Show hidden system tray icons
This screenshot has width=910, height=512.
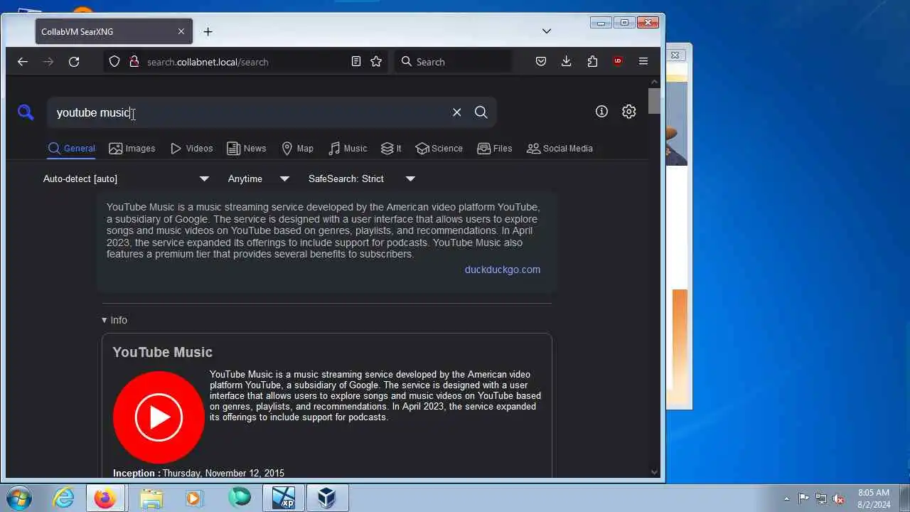(x=786, y=498)
